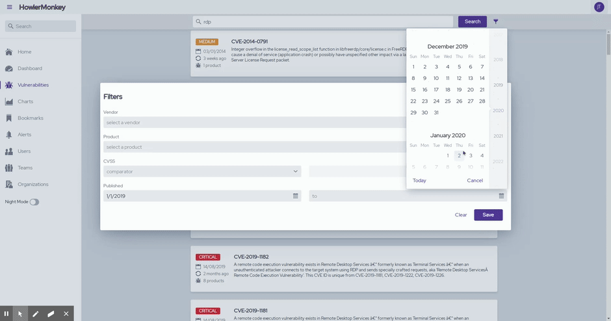Close the recording toolbar with X
This screenshot has height=321, width=611.
click(66, 314)
